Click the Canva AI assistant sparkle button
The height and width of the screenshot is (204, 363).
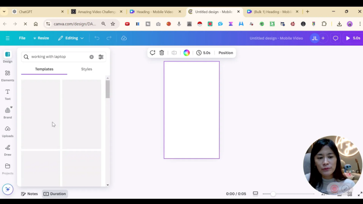pyautogui.click(x=8, y=189)
